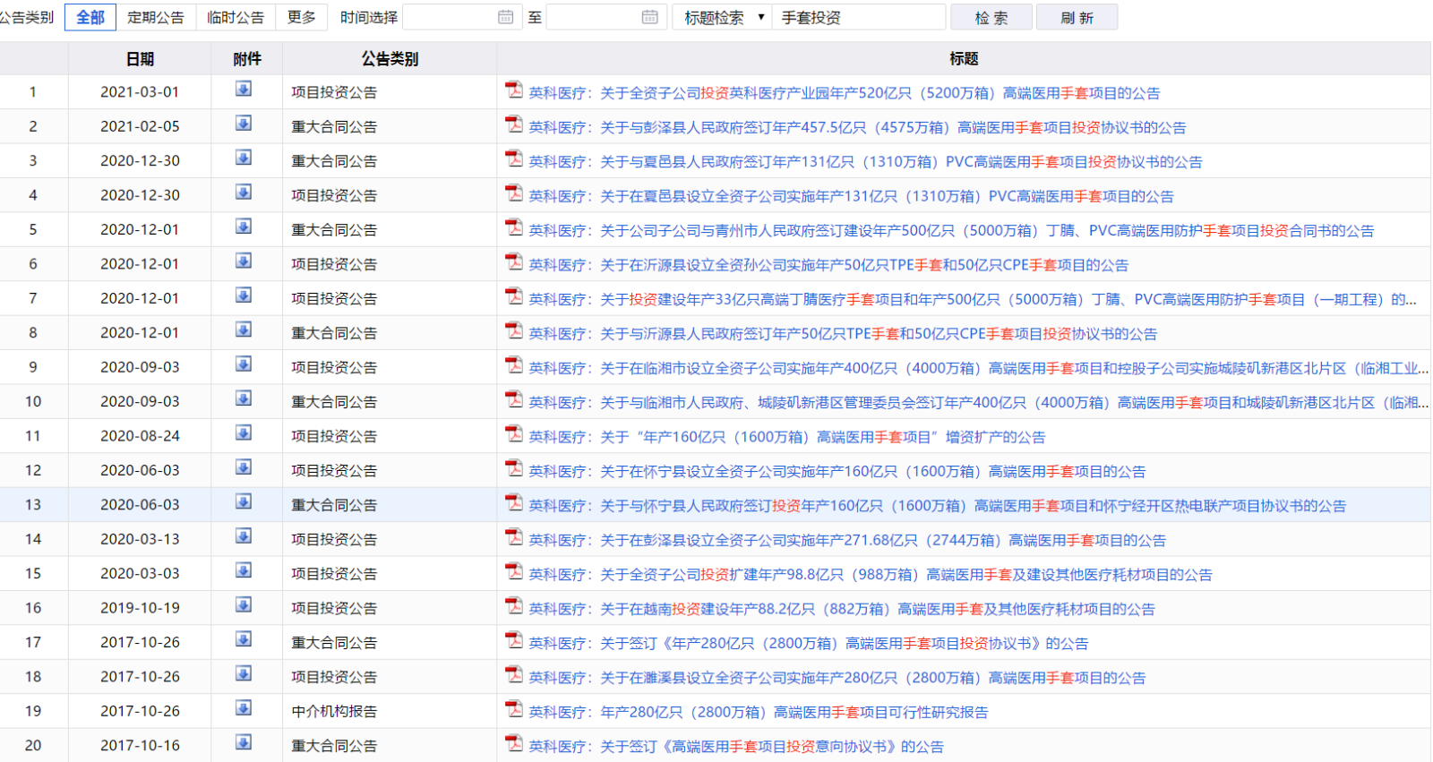Open the 更多 categories tab
Image resolution: width=1433 pixels, height=762 pixels.
302,17
